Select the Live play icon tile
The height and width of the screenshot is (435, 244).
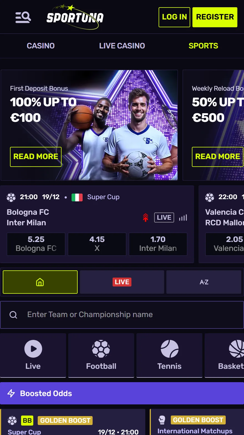[x=33, y=355]
